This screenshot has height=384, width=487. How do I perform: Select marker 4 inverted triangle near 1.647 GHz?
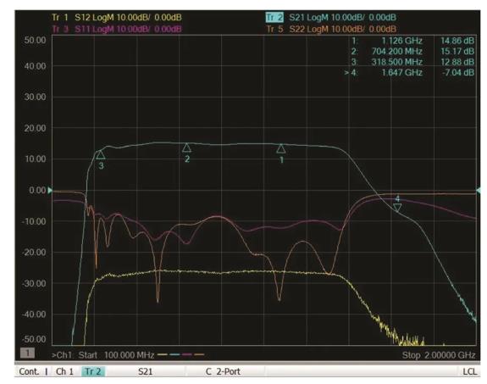click(397, 208)
